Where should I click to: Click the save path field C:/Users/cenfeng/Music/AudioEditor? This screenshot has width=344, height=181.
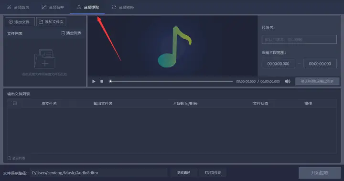click(x=99, y=173)
